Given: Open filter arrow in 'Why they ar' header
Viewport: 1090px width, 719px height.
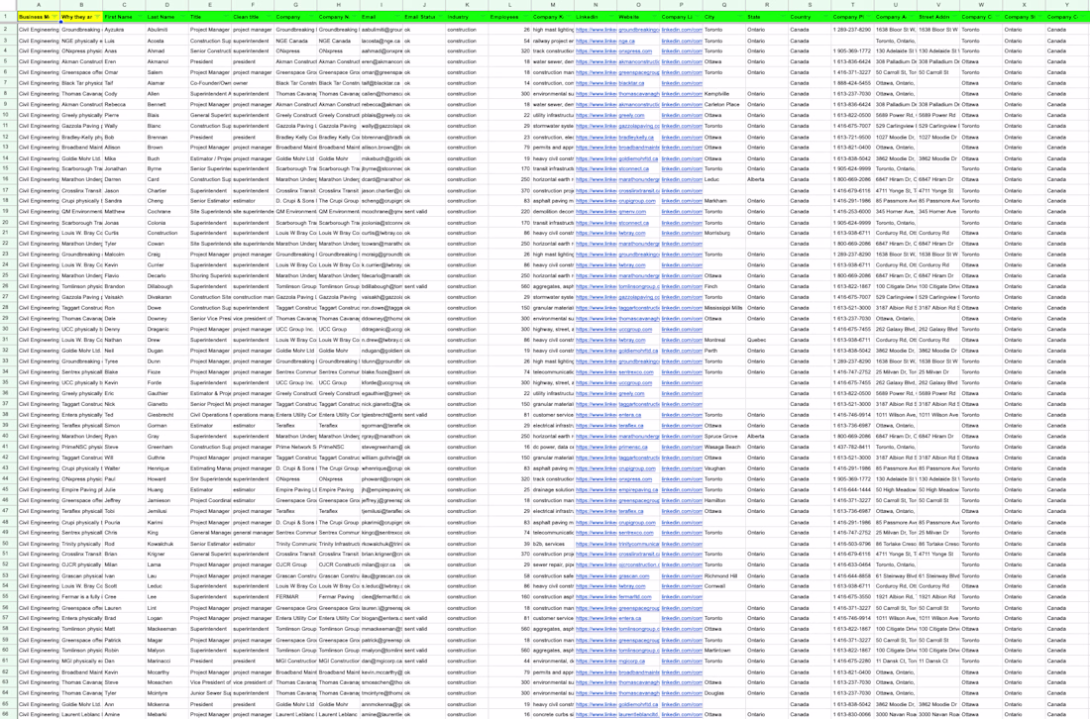Looking at the screenshot, I should [97, 17].
